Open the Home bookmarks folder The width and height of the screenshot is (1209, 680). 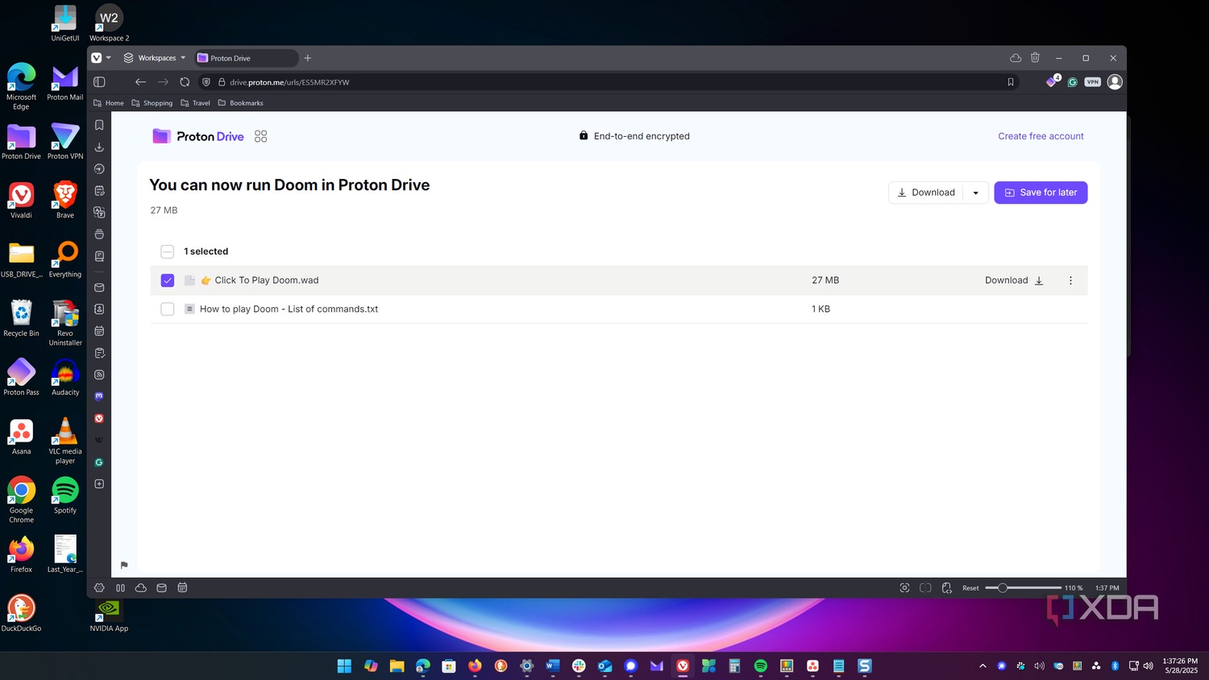pos(109,103)
